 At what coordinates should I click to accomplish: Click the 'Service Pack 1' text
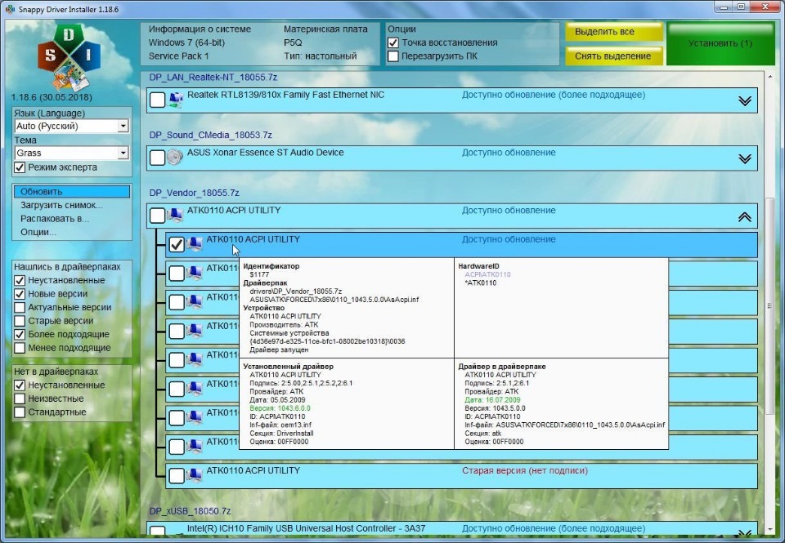pyautogui.click(x=178, y=56)
